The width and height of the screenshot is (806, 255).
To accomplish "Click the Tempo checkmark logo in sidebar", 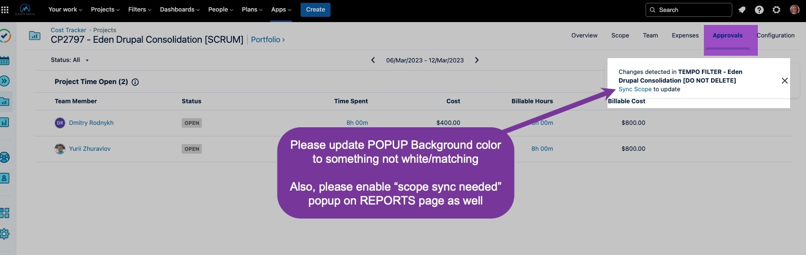I will [5, 36].
